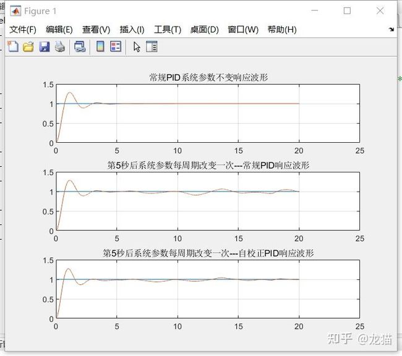Viewport: 402px width, 356px height.
Task: Click the middle plot title with 常规PID响应波形
Action: pyautogui.click(x=208, y=165)
